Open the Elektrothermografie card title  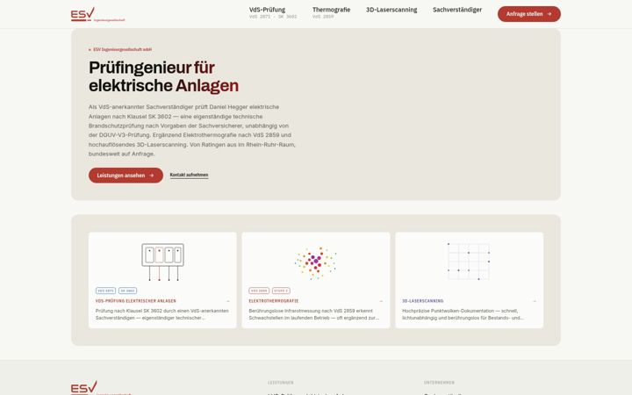(274, 301)
